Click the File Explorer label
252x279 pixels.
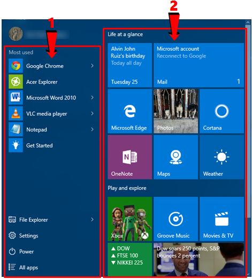click(x=34, y=220)
